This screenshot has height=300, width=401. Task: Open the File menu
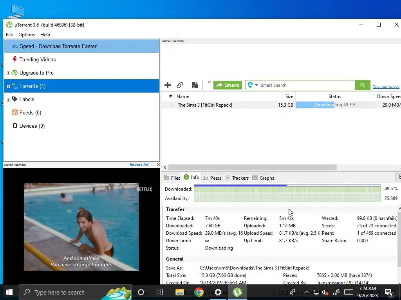9,35
